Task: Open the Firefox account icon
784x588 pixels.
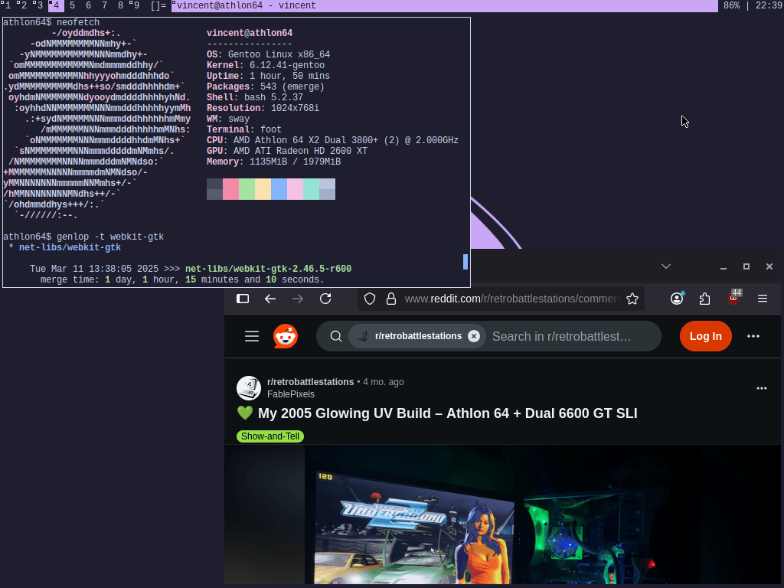Action: coord(677,299)
